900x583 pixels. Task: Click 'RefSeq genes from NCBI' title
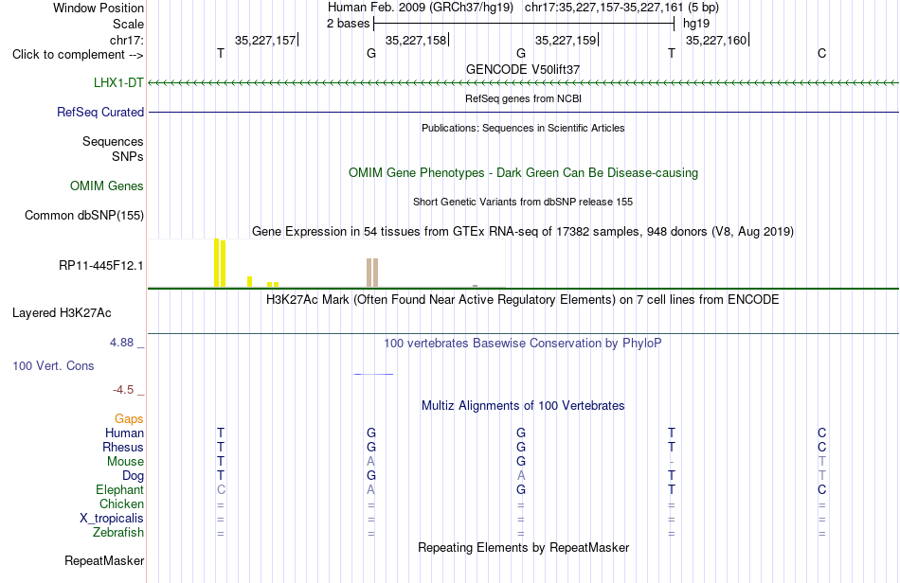click(523, 98)
